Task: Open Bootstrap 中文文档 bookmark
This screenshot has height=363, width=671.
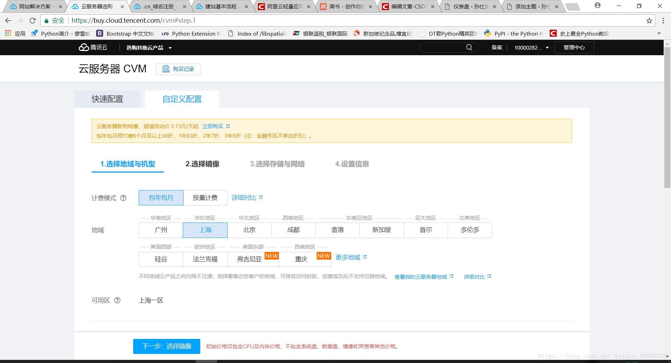Action: point(125,34)
